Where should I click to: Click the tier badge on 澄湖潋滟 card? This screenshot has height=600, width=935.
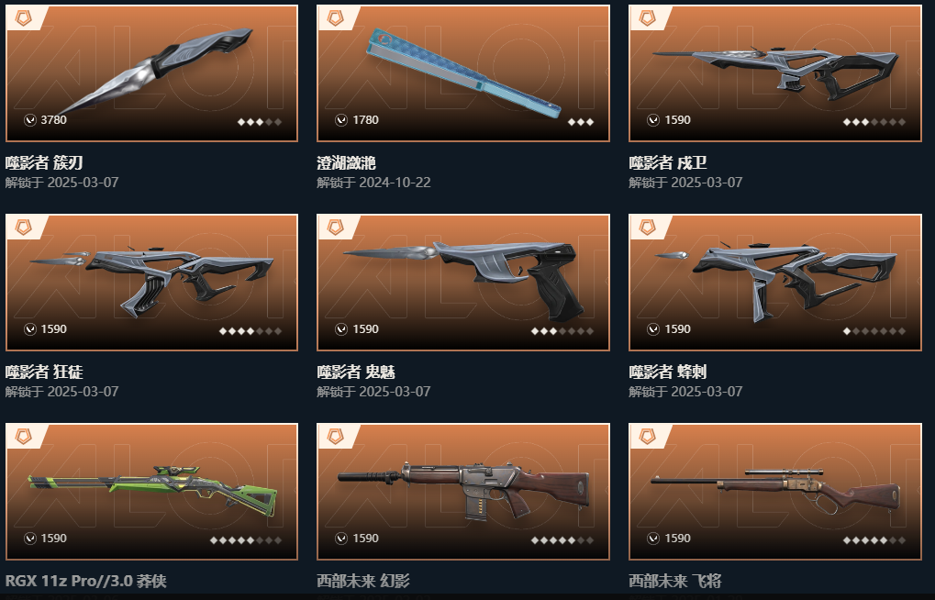coord(335,18)
